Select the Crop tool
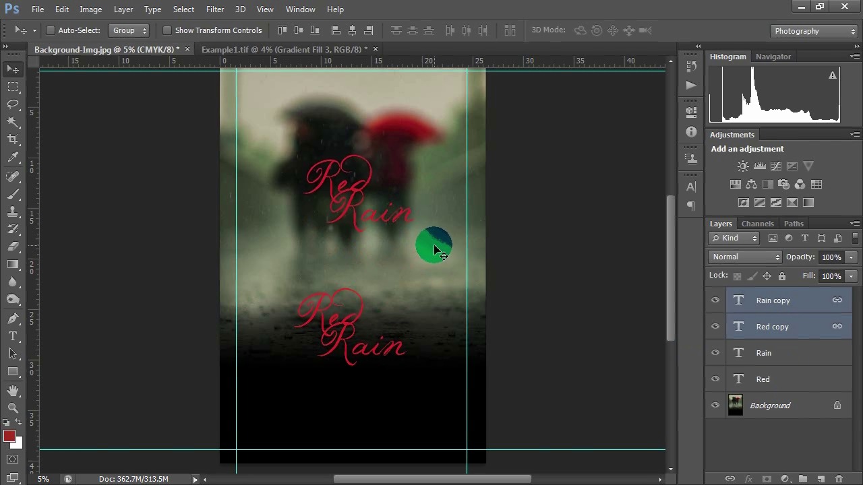Viewport: 863px width, 485px height. coord(13,139)
